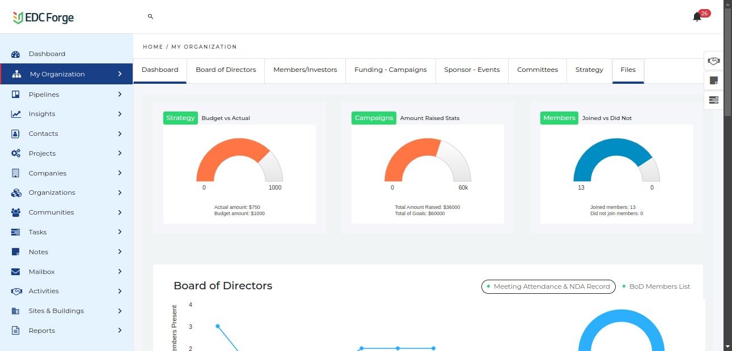The height and width of the screenshot is (351, 732).
Task: Open the Funding - Campaigns tab
Action: pyautogui.click(x=391, y=70)
